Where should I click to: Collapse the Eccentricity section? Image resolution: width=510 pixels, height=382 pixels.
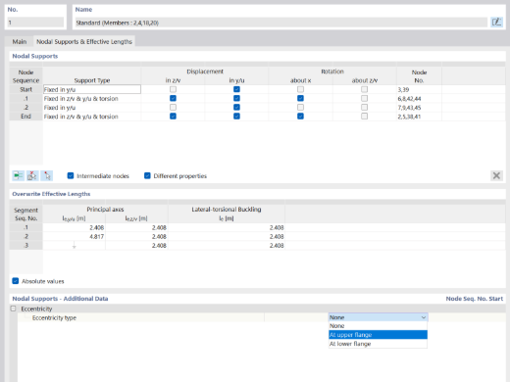click(x=13, y=309)
